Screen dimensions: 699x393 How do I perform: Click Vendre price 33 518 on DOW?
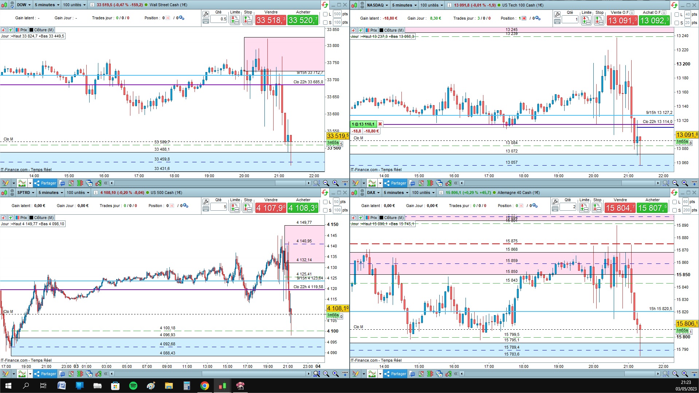point(271,20)
